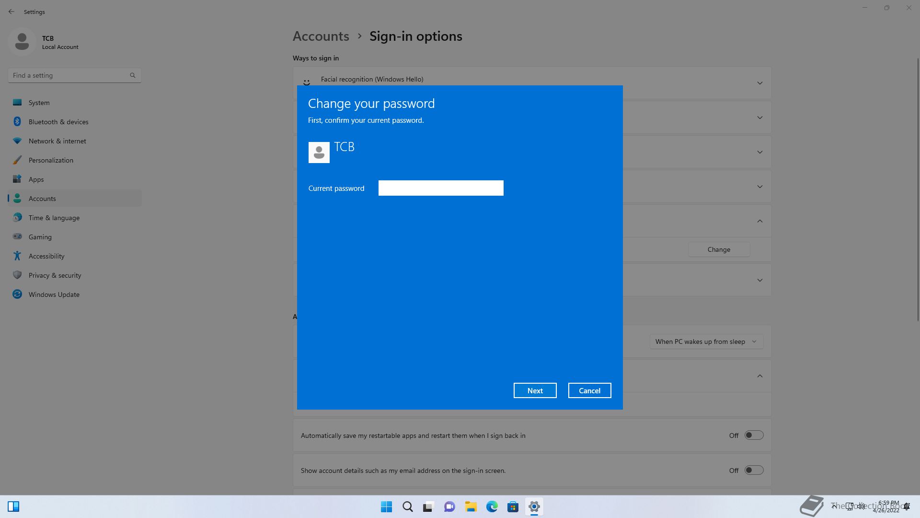Open the Time & language icon
Screen dimensions: 920x518
click(17, 218)
